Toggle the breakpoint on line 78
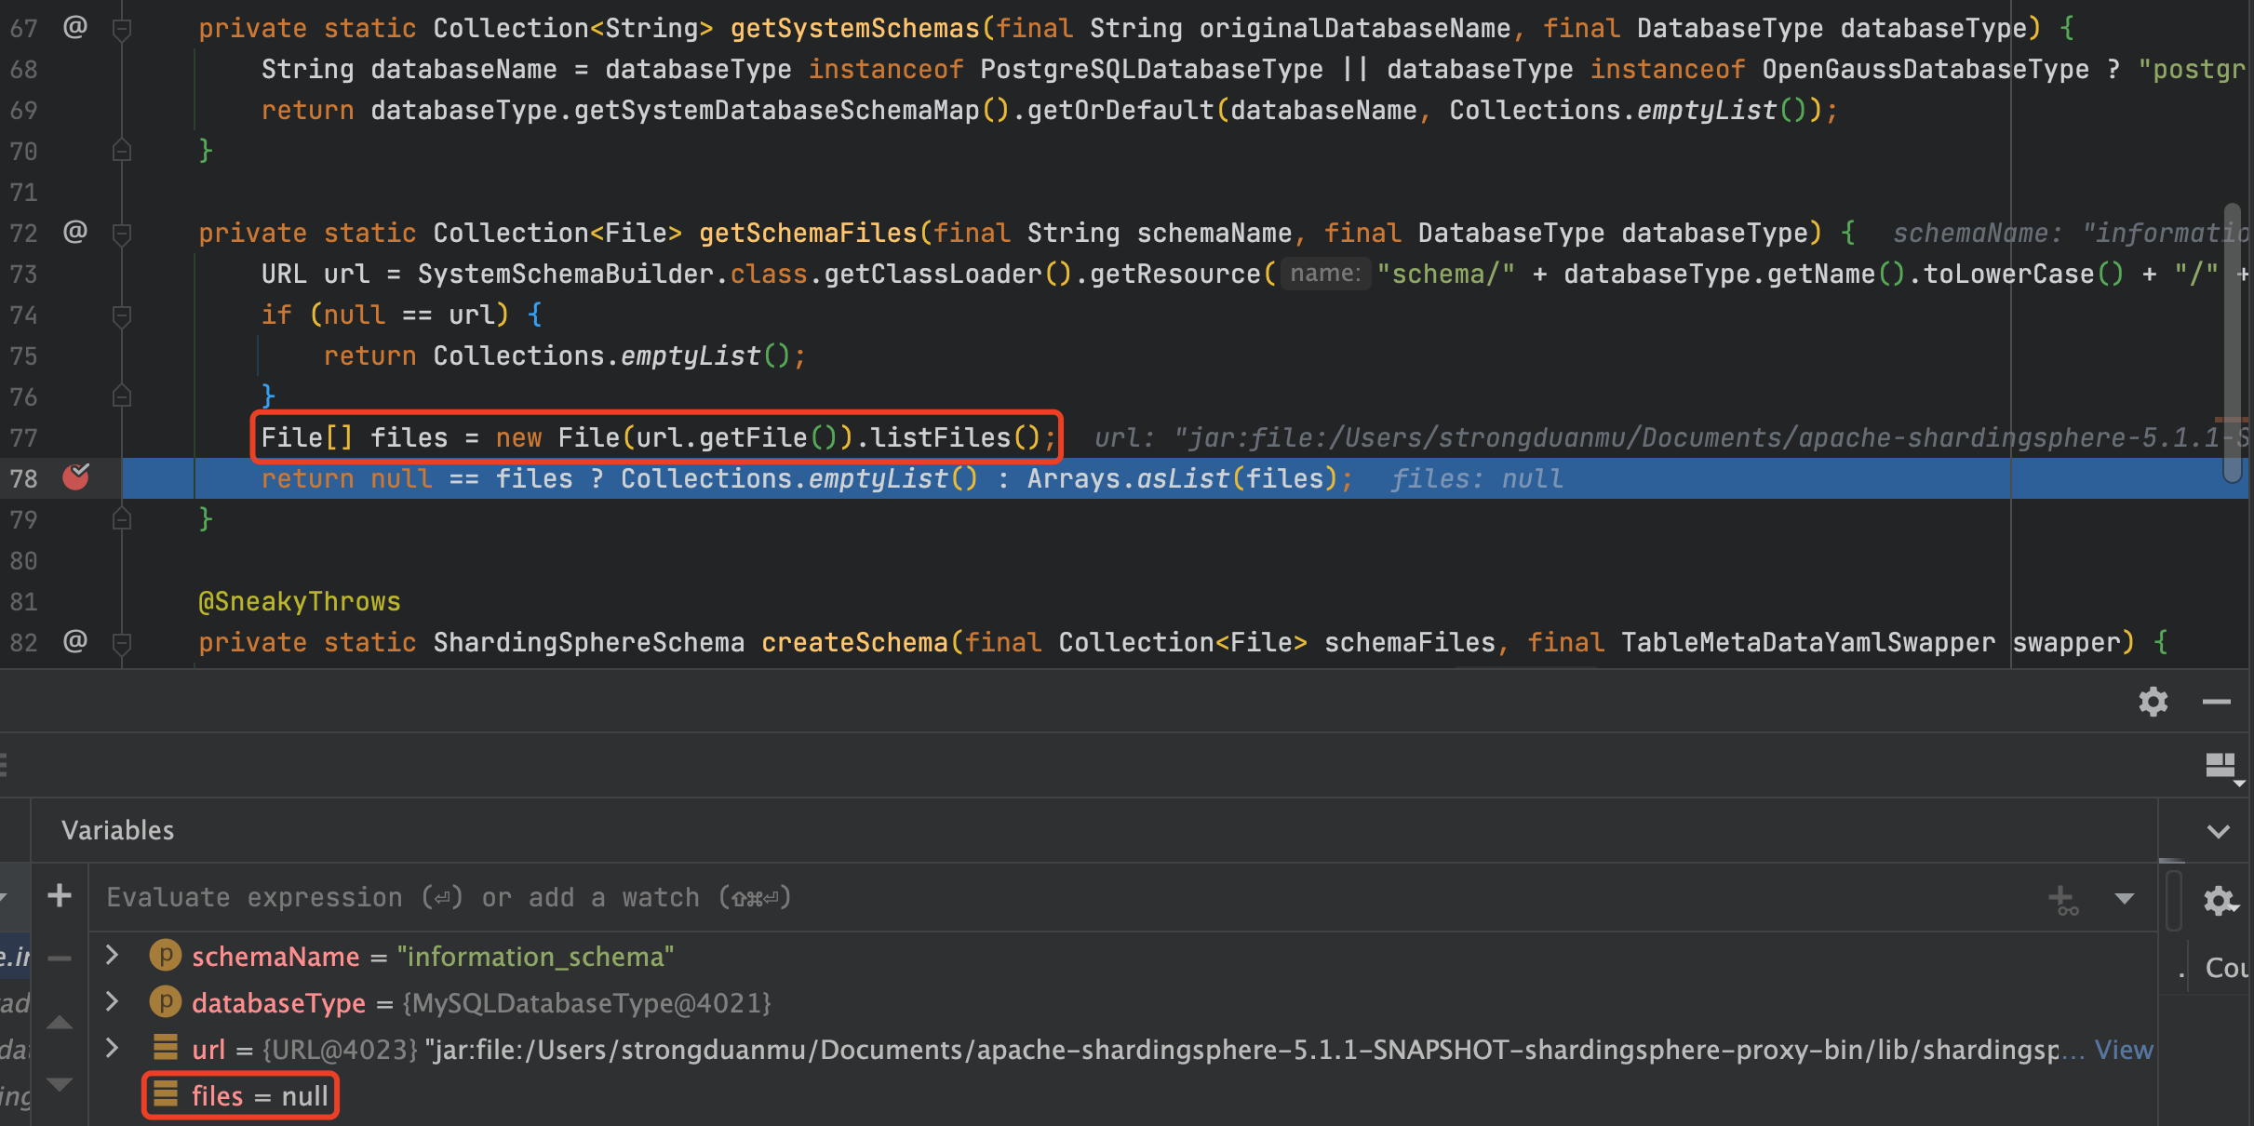This screenshot has height=1126, width=2254. (75, 477)
